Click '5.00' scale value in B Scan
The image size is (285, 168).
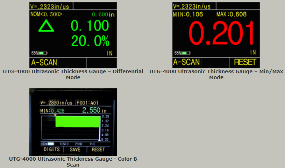(105, 139)
